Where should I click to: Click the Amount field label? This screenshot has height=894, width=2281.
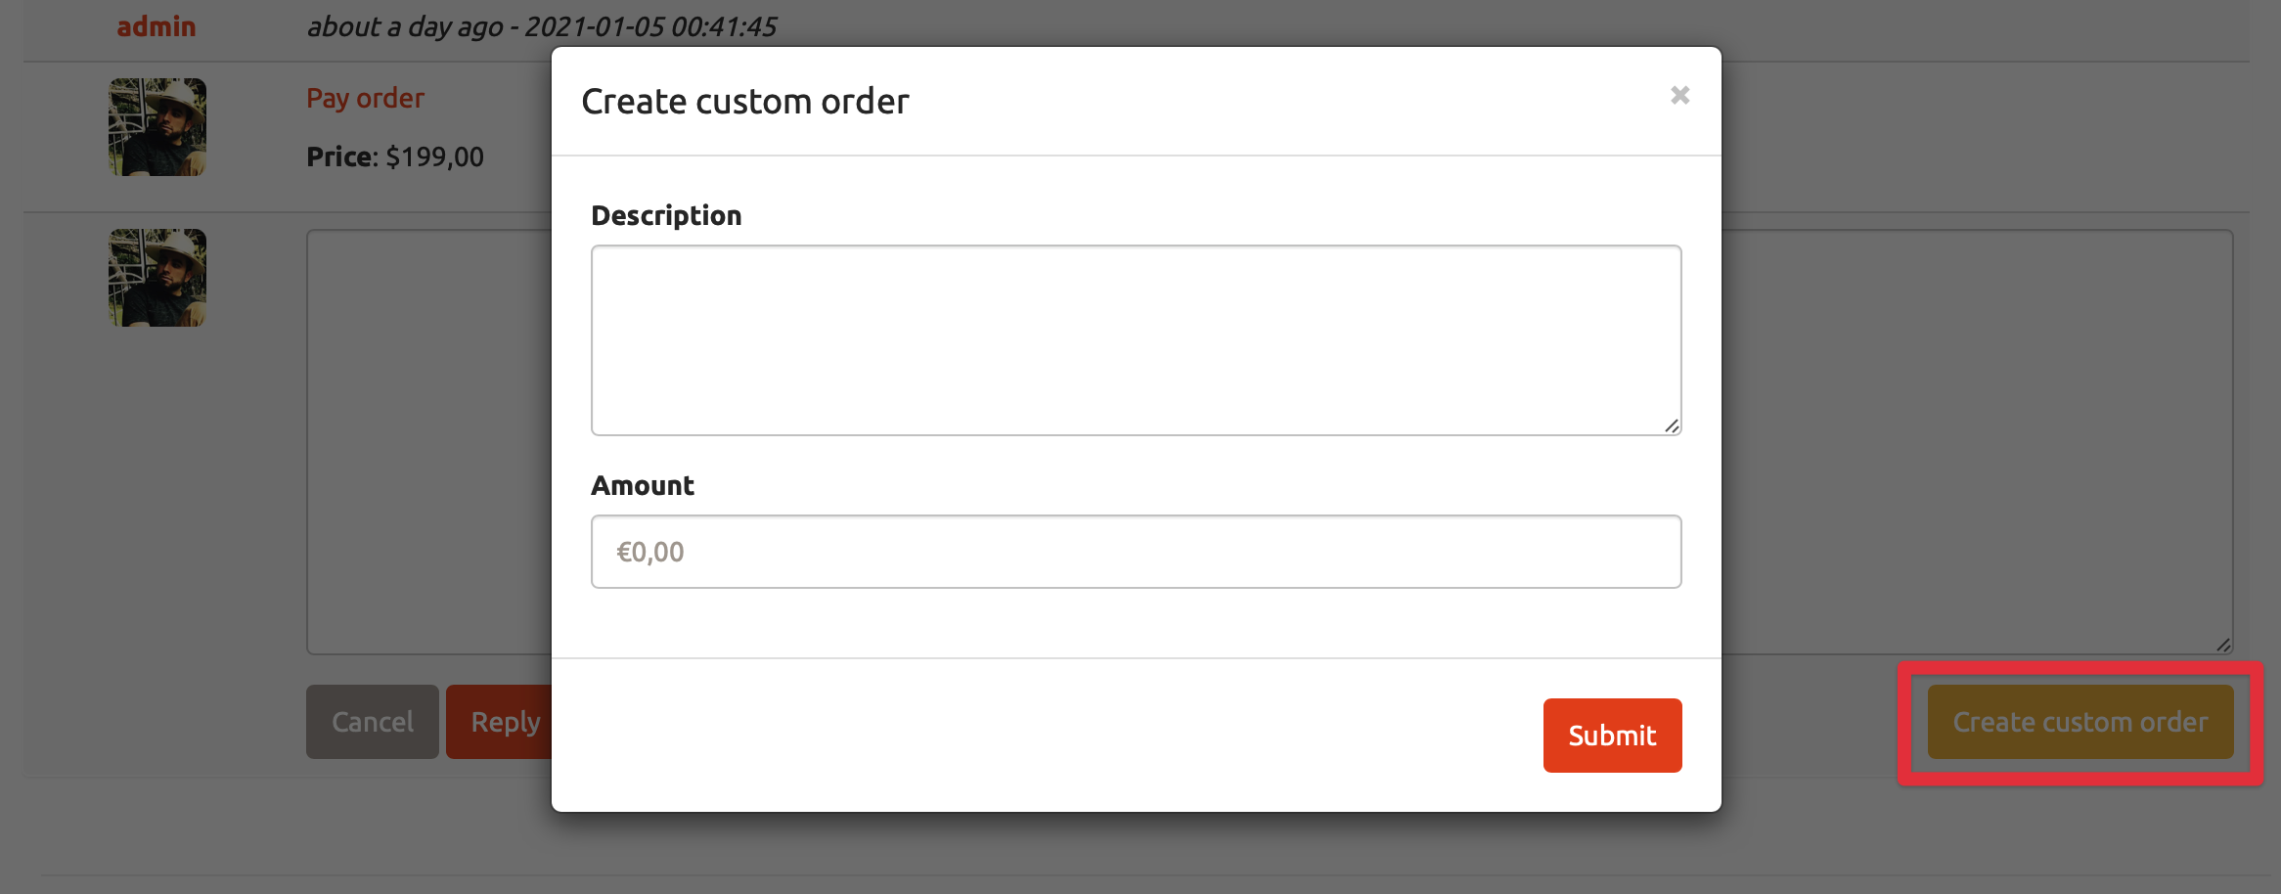(643, 485)
